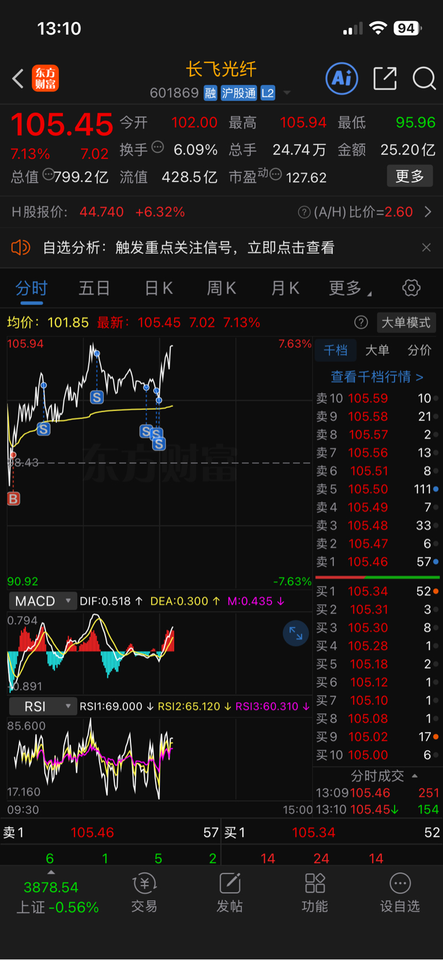
Task: Open search with magnifier icon
Action: point(424,79)
